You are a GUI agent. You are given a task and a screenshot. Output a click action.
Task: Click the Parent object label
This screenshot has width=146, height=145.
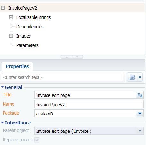click(x=16, y=131)
